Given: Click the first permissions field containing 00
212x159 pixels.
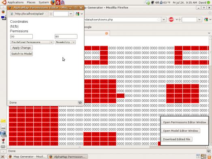Looking at the screenshot, I should [21, 37].
